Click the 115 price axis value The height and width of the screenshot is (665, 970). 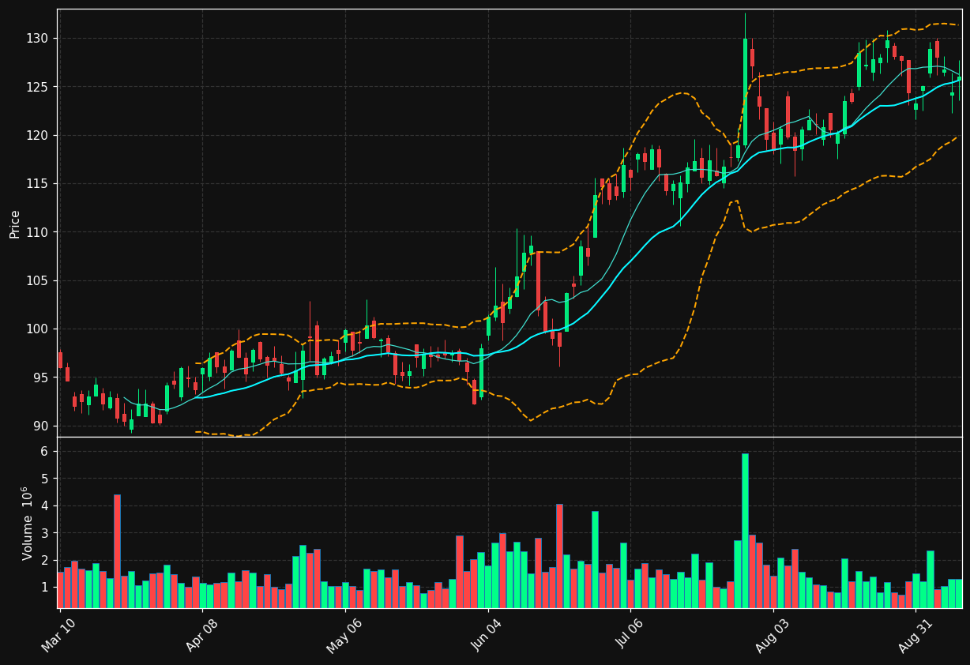37,184
